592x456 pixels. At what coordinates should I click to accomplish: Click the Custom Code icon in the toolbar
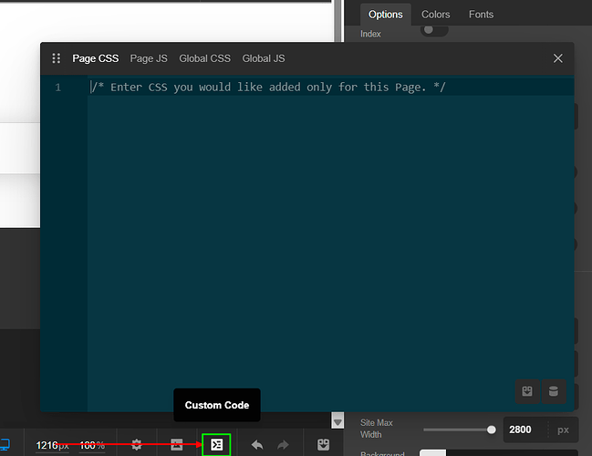pyautogui.click(x=216, y=445)
